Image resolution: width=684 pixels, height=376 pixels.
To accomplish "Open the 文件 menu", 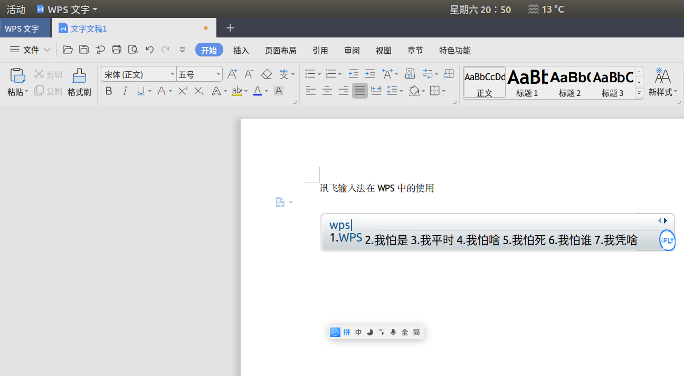I will pos(31,50).
